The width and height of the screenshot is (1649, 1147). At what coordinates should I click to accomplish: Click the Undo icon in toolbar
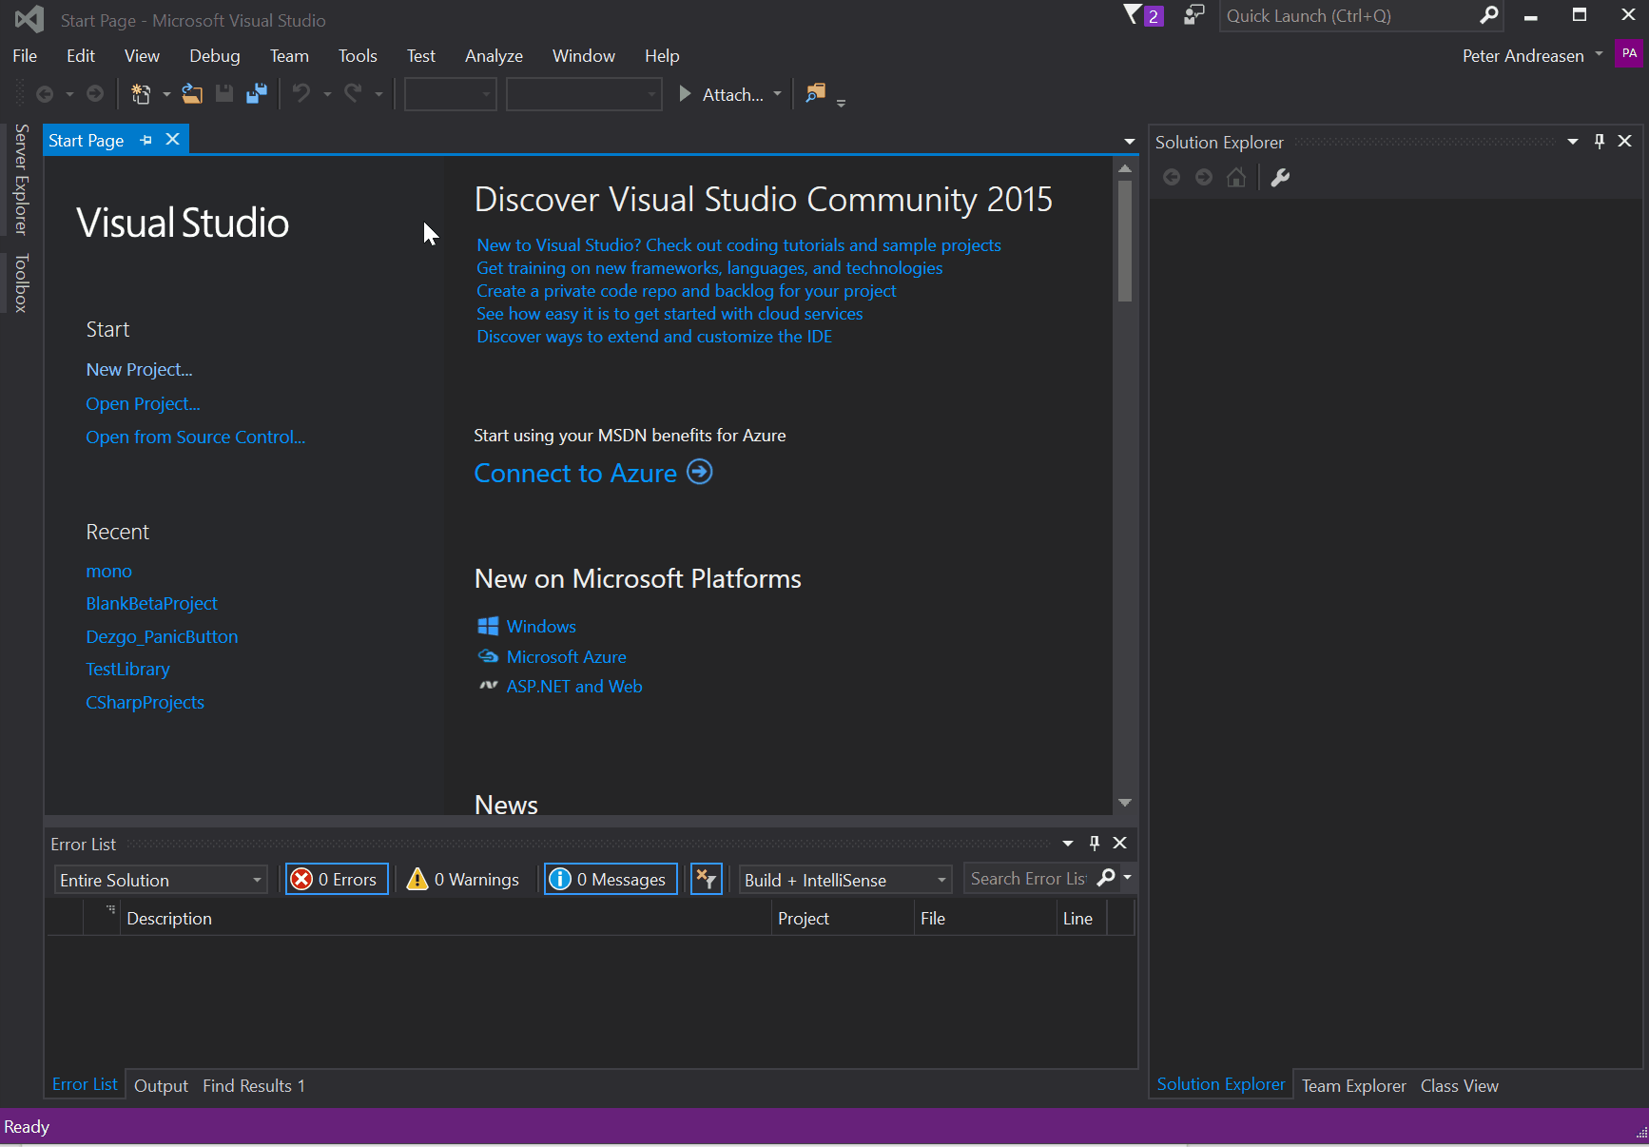(301, 93)
